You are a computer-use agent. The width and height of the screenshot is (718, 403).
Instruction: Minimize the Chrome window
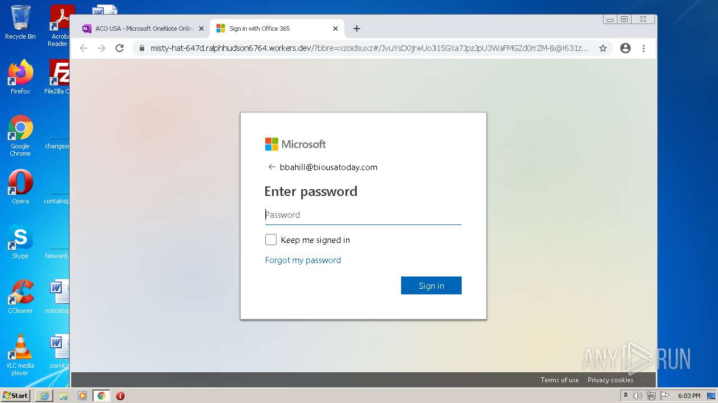point(610,20)
